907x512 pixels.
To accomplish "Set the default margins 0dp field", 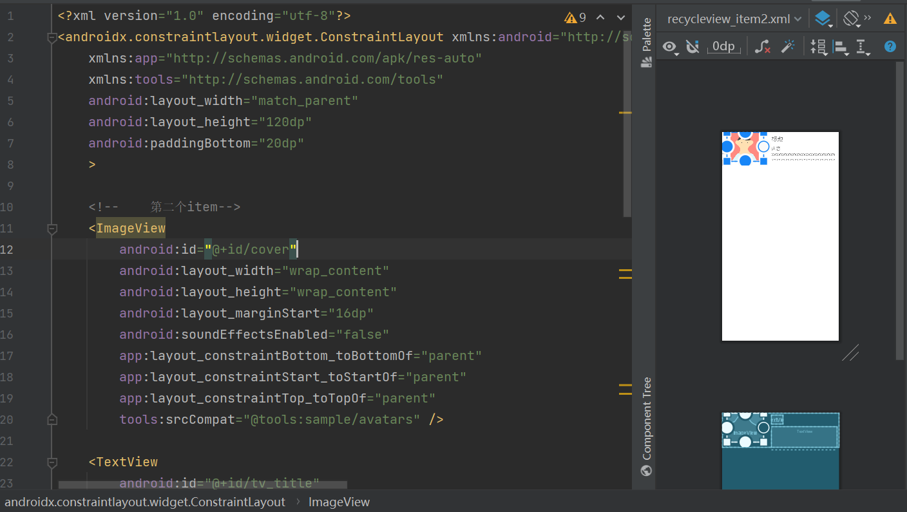I will click(x=723, y=46).
